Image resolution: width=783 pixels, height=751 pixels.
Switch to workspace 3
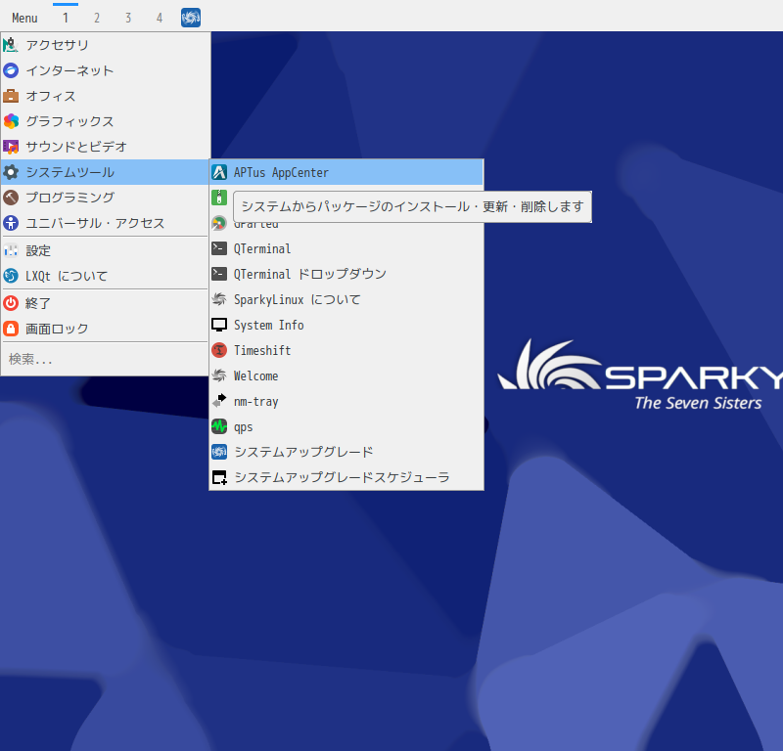coord(128,18)
